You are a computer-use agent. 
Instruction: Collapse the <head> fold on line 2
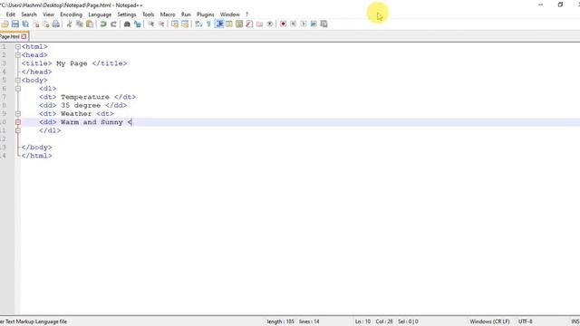[x=18, y=55]
